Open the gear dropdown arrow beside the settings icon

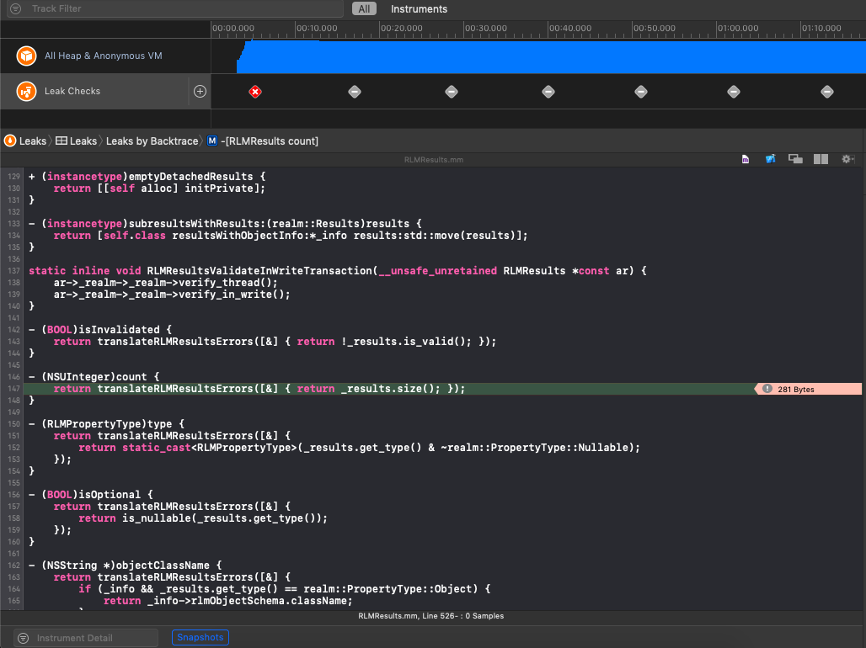[853, 159]
